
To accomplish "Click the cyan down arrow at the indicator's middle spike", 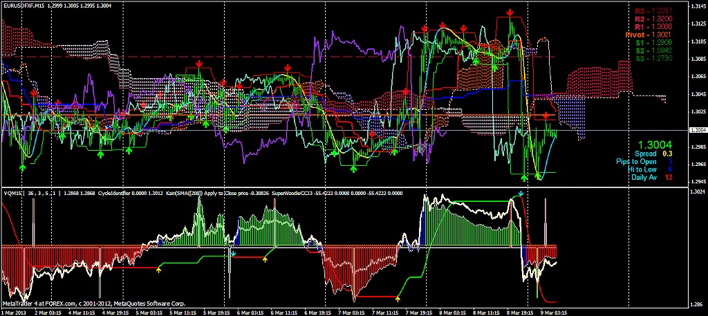I will [x=233, y=253].
